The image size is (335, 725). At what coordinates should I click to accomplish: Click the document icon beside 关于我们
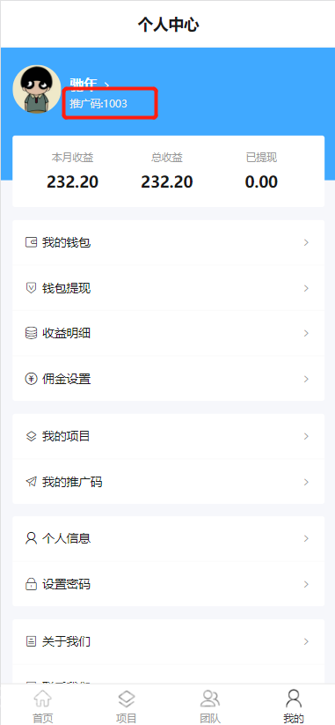pos(31,641)
